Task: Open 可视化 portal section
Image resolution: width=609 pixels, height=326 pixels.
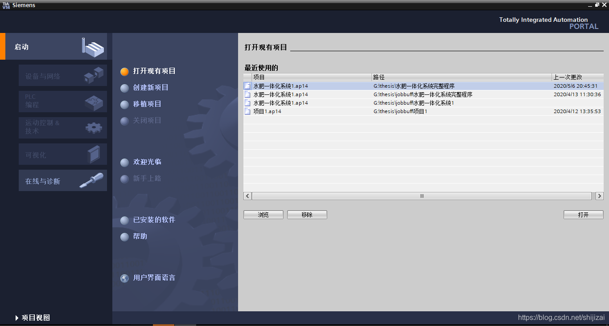Action: click(63, 154)
